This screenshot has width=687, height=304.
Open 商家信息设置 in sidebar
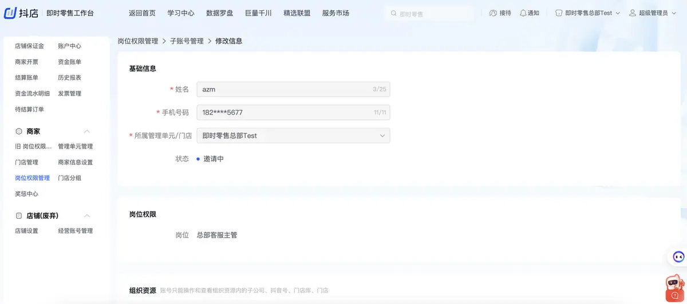[x=75, y=162]
